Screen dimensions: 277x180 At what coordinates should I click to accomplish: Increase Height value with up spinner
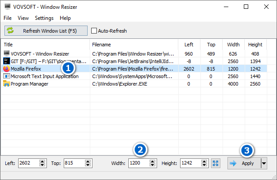click(204, 161)
